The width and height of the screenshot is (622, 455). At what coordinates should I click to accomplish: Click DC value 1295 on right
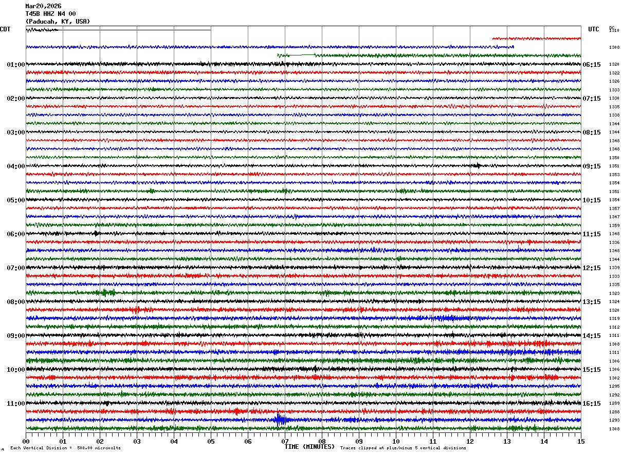click(x=614, y=387)
